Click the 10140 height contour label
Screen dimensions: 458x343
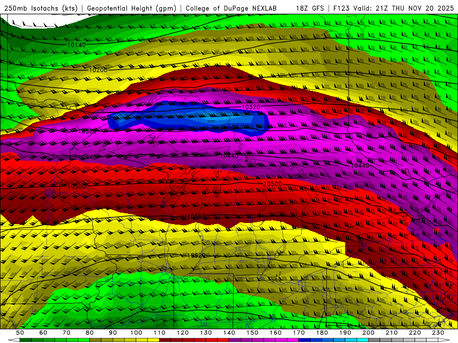coord(77,45)
